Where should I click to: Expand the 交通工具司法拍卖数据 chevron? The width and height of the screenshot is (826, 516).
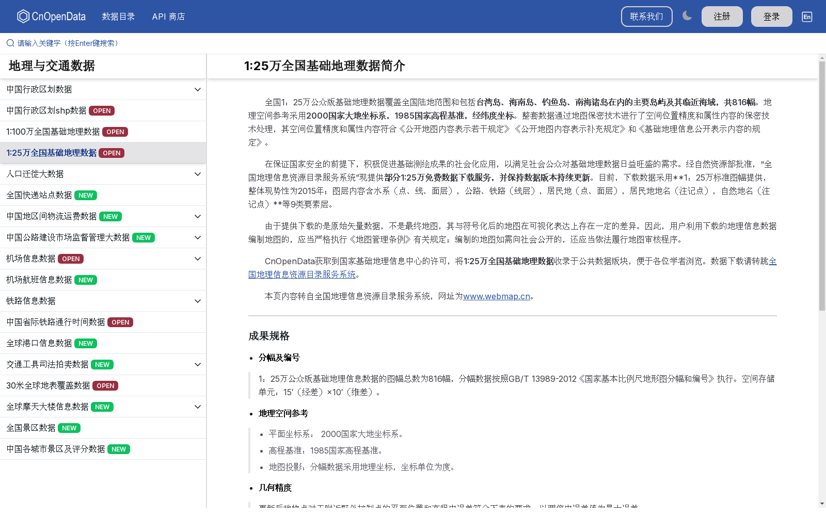(197, 364)
